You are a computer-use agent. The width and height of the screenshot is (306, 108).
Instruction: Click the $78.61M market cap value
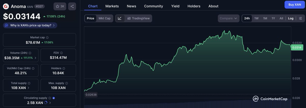(x=33, y=42)
